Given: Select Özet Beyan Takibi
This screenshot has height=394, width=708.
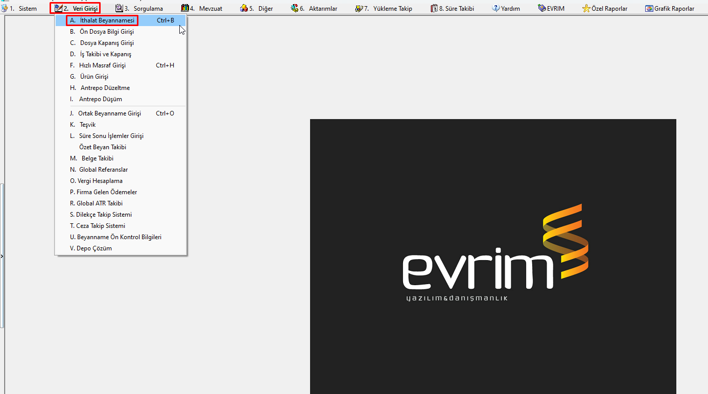Looking at the screenshot, I should pyautogui.click(x=121, y=147).
